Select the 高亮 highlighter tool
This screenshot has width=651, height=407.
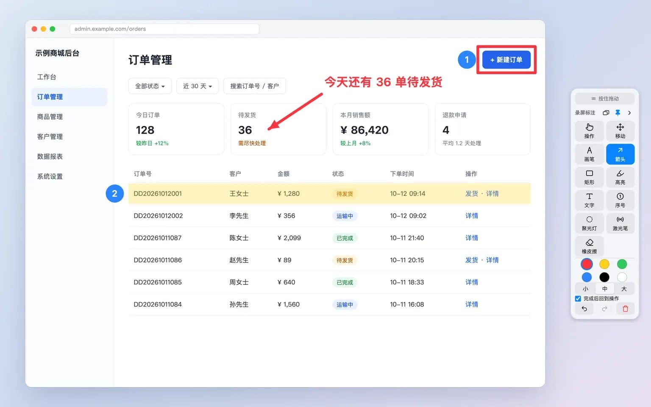click(620, 177)
